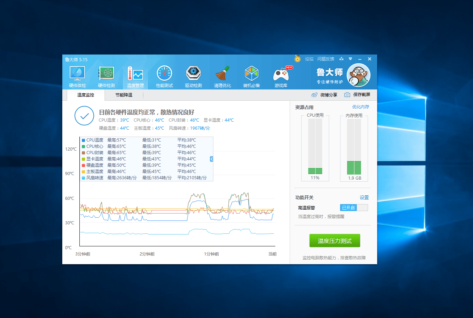Click the 内存使用 memory usage bar
This screenshot has width=473, height=318.
point(354,147)
